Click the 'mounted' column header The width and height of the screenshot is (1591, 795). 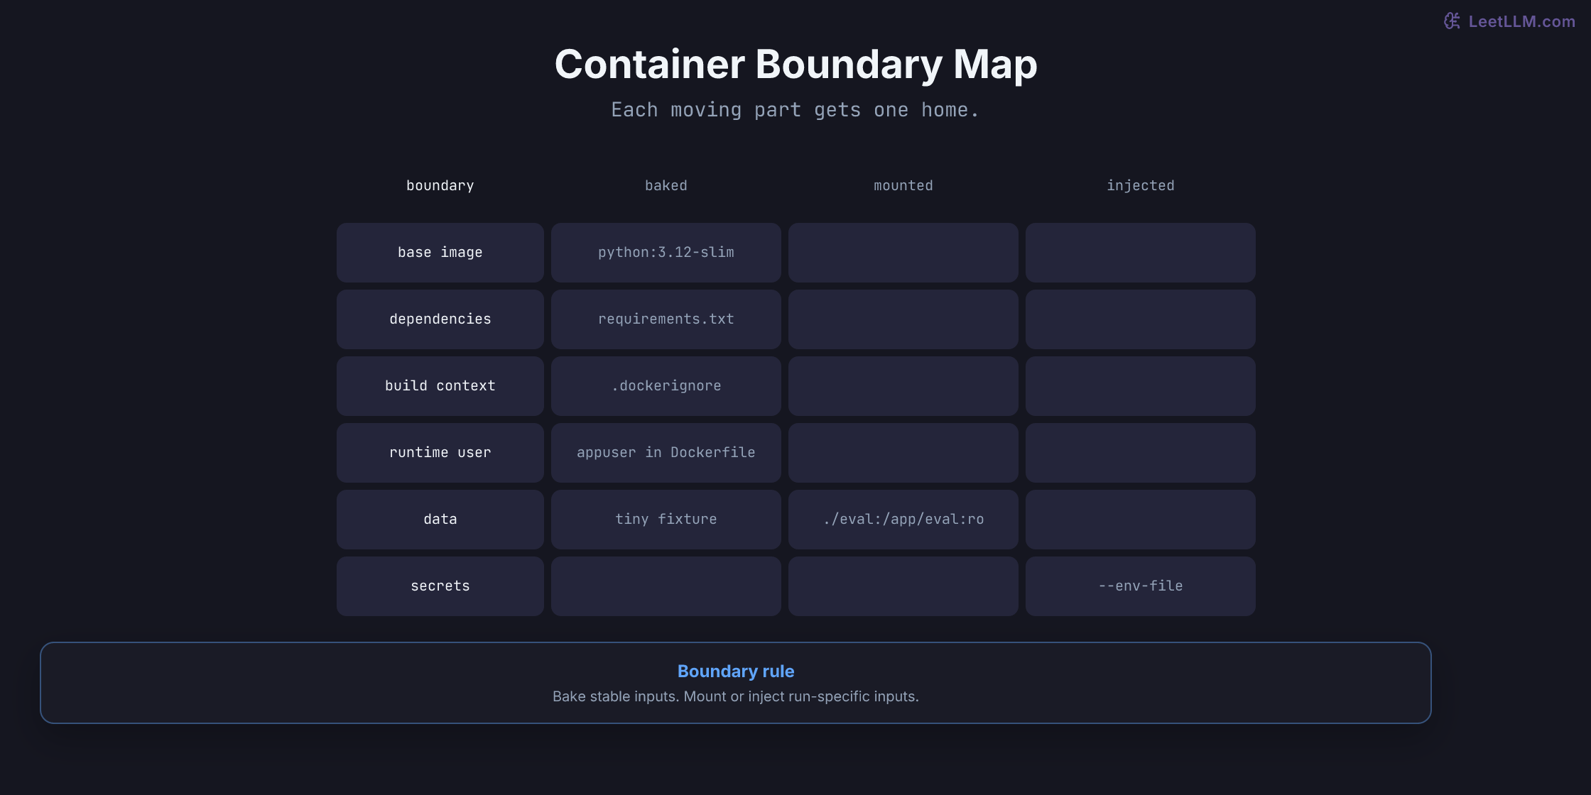tap(903, 185)
